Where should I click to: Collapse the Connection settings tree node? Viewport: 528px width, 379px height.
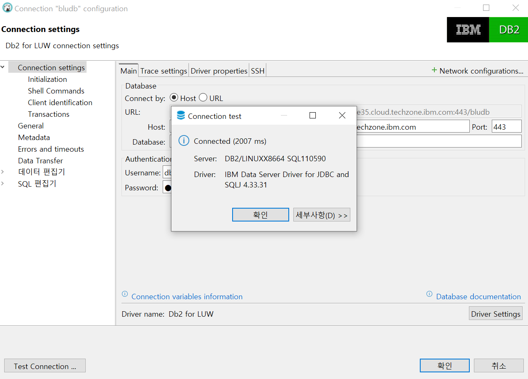(x=3, y=67)
